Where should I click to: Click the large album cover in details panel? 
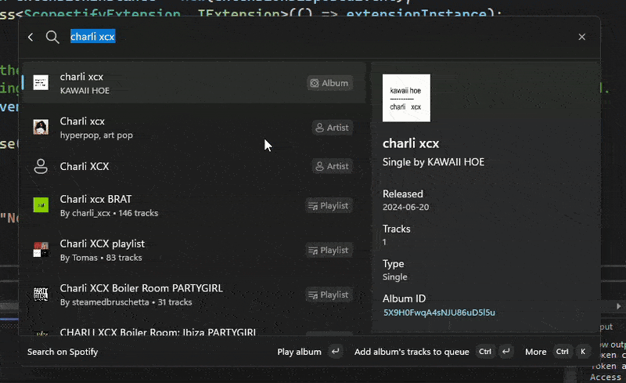click(x=406, y=98)
